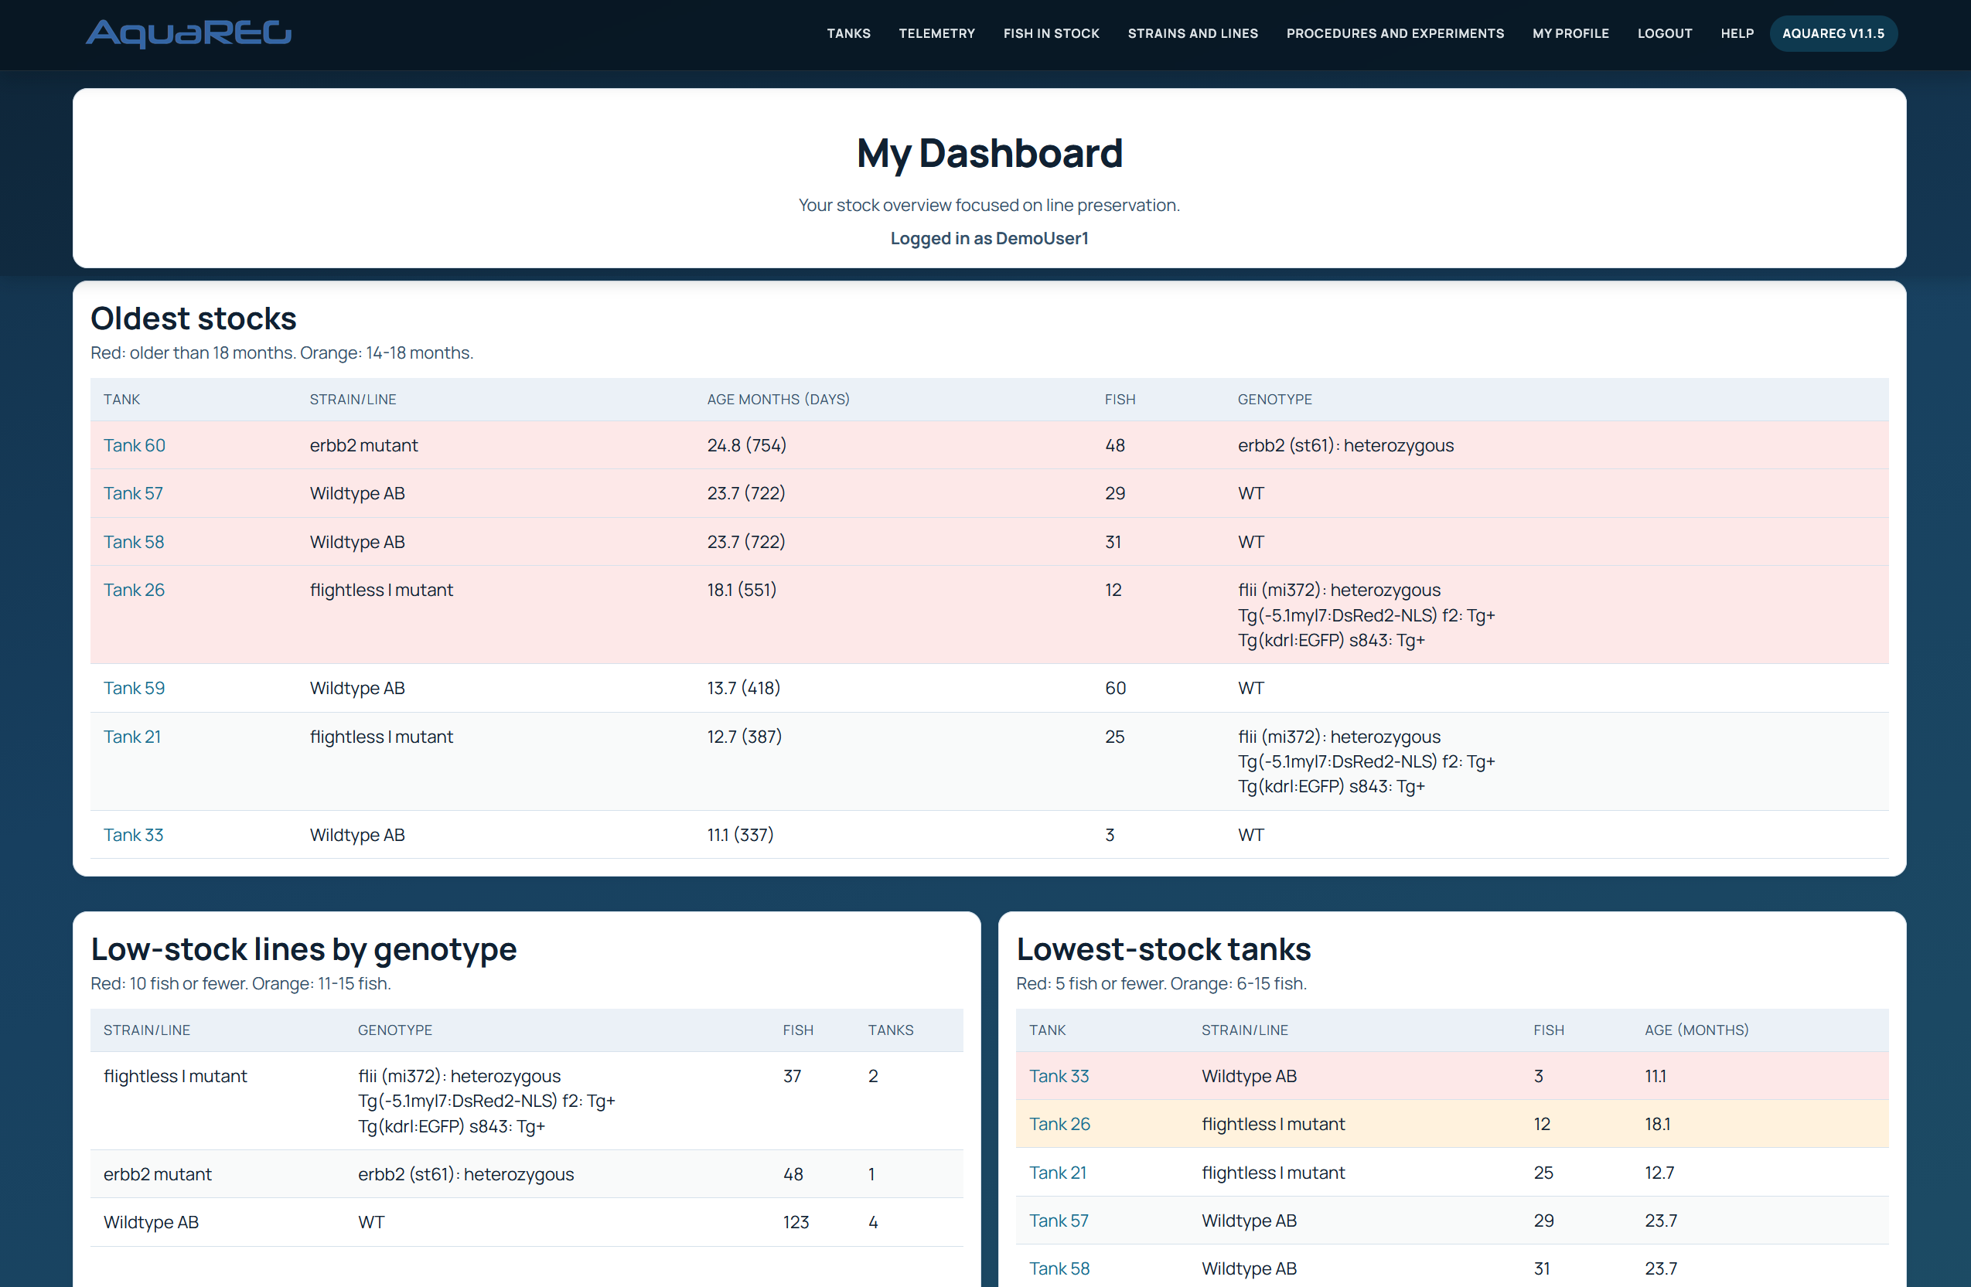This screenshot has height=1287, width=1971.
Task: Click the AquaREG V1.1.5 version badge
Action: click(x=1833, y=33)
